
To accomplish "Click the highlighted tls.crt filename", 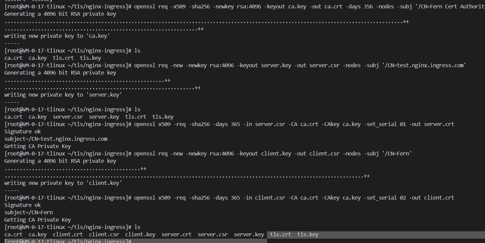I will click(x=281, y=235).
